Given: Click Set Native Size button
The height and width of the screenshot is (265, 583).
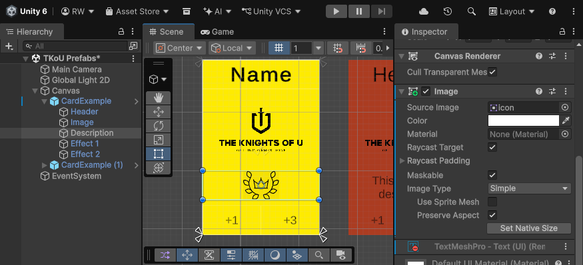Looking at the screenshot, I should pos(529,228).
